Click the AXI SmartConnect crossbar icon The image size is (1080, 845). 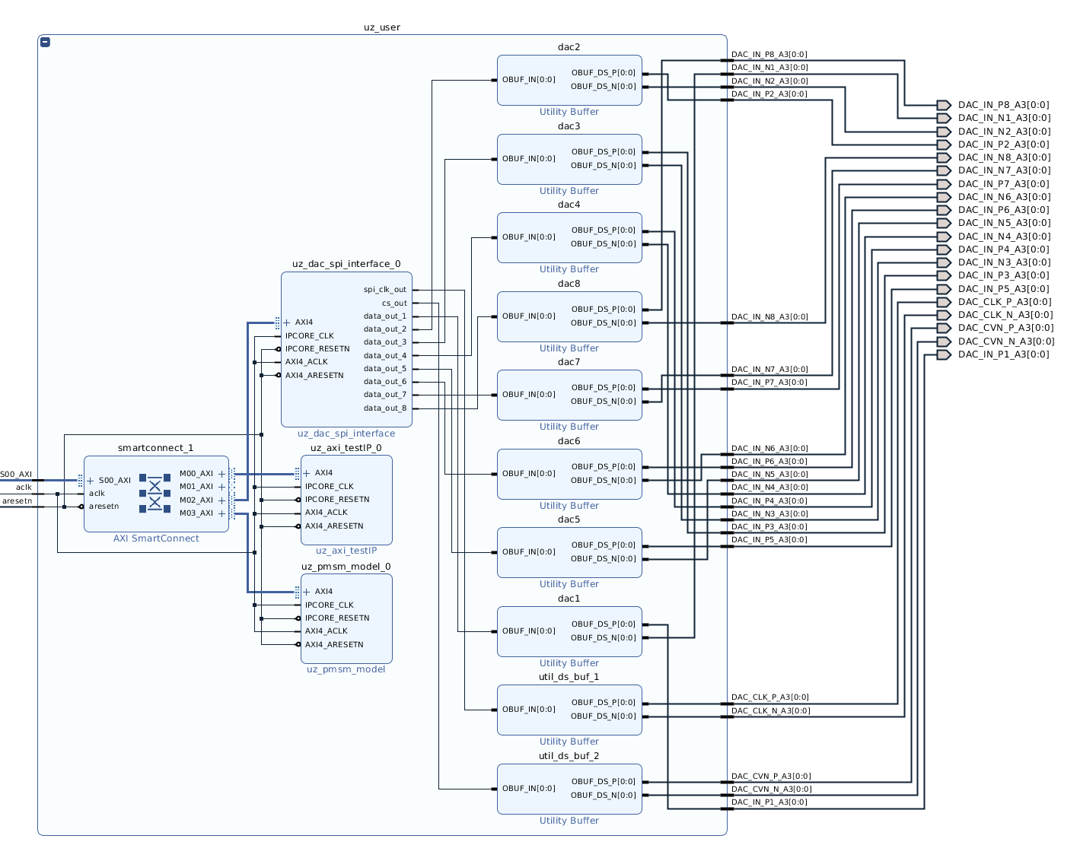pos(155,493)
